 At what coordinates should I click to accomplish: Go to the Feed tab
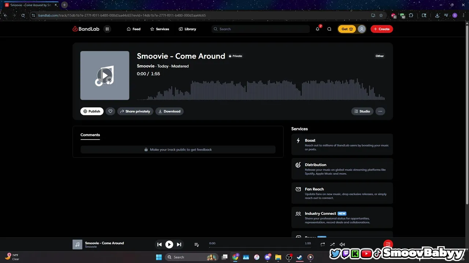133,29
